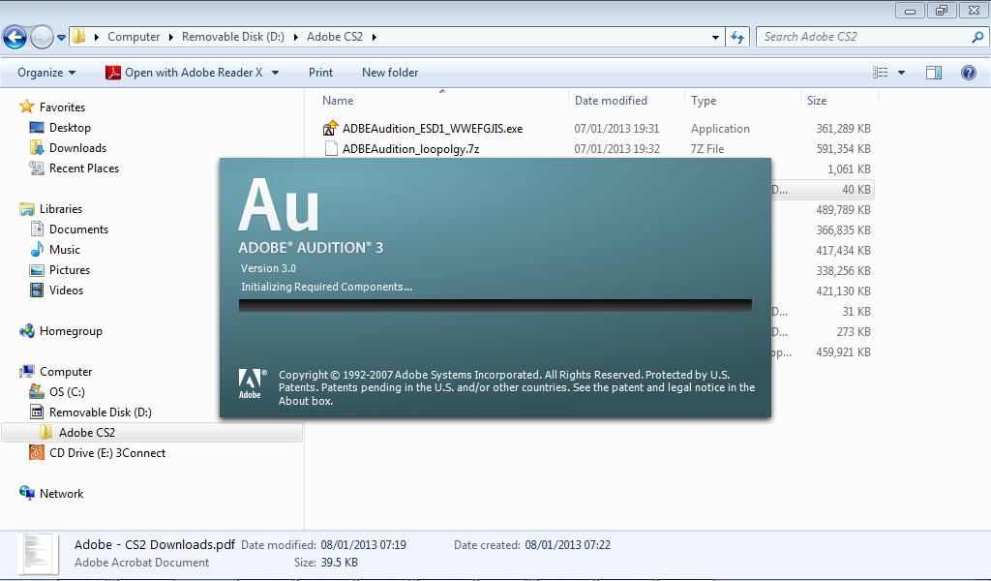Open the Videos library
The image size is (991, 581).
[x=67, y=290]
